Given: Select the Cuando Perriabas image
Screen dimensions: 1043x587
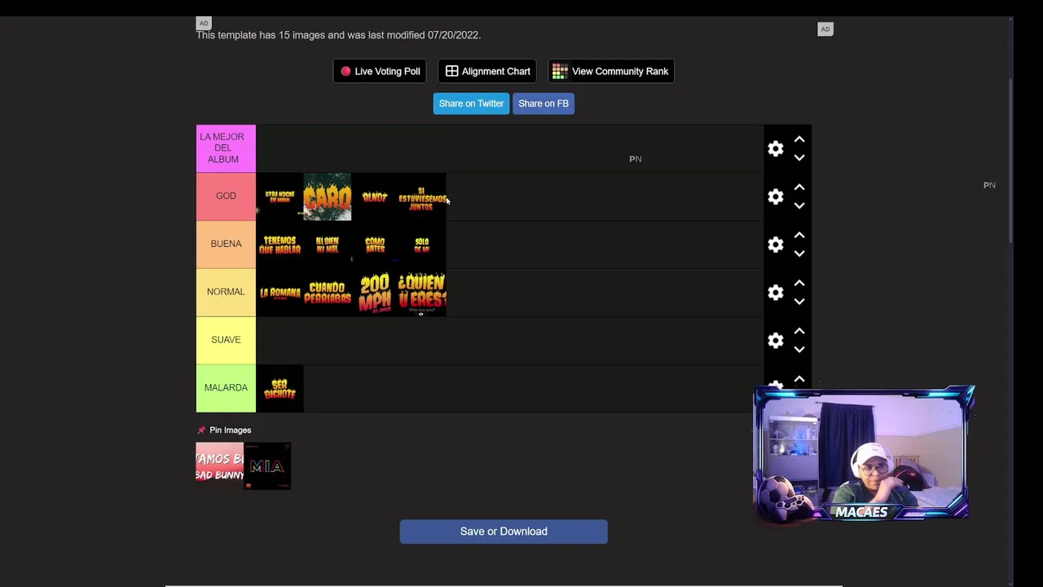Looking at the screenshot, I should click(x=328, y=293).
